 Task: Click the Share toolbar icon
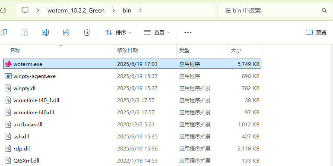pyautogui.click(x=66, y=32)
